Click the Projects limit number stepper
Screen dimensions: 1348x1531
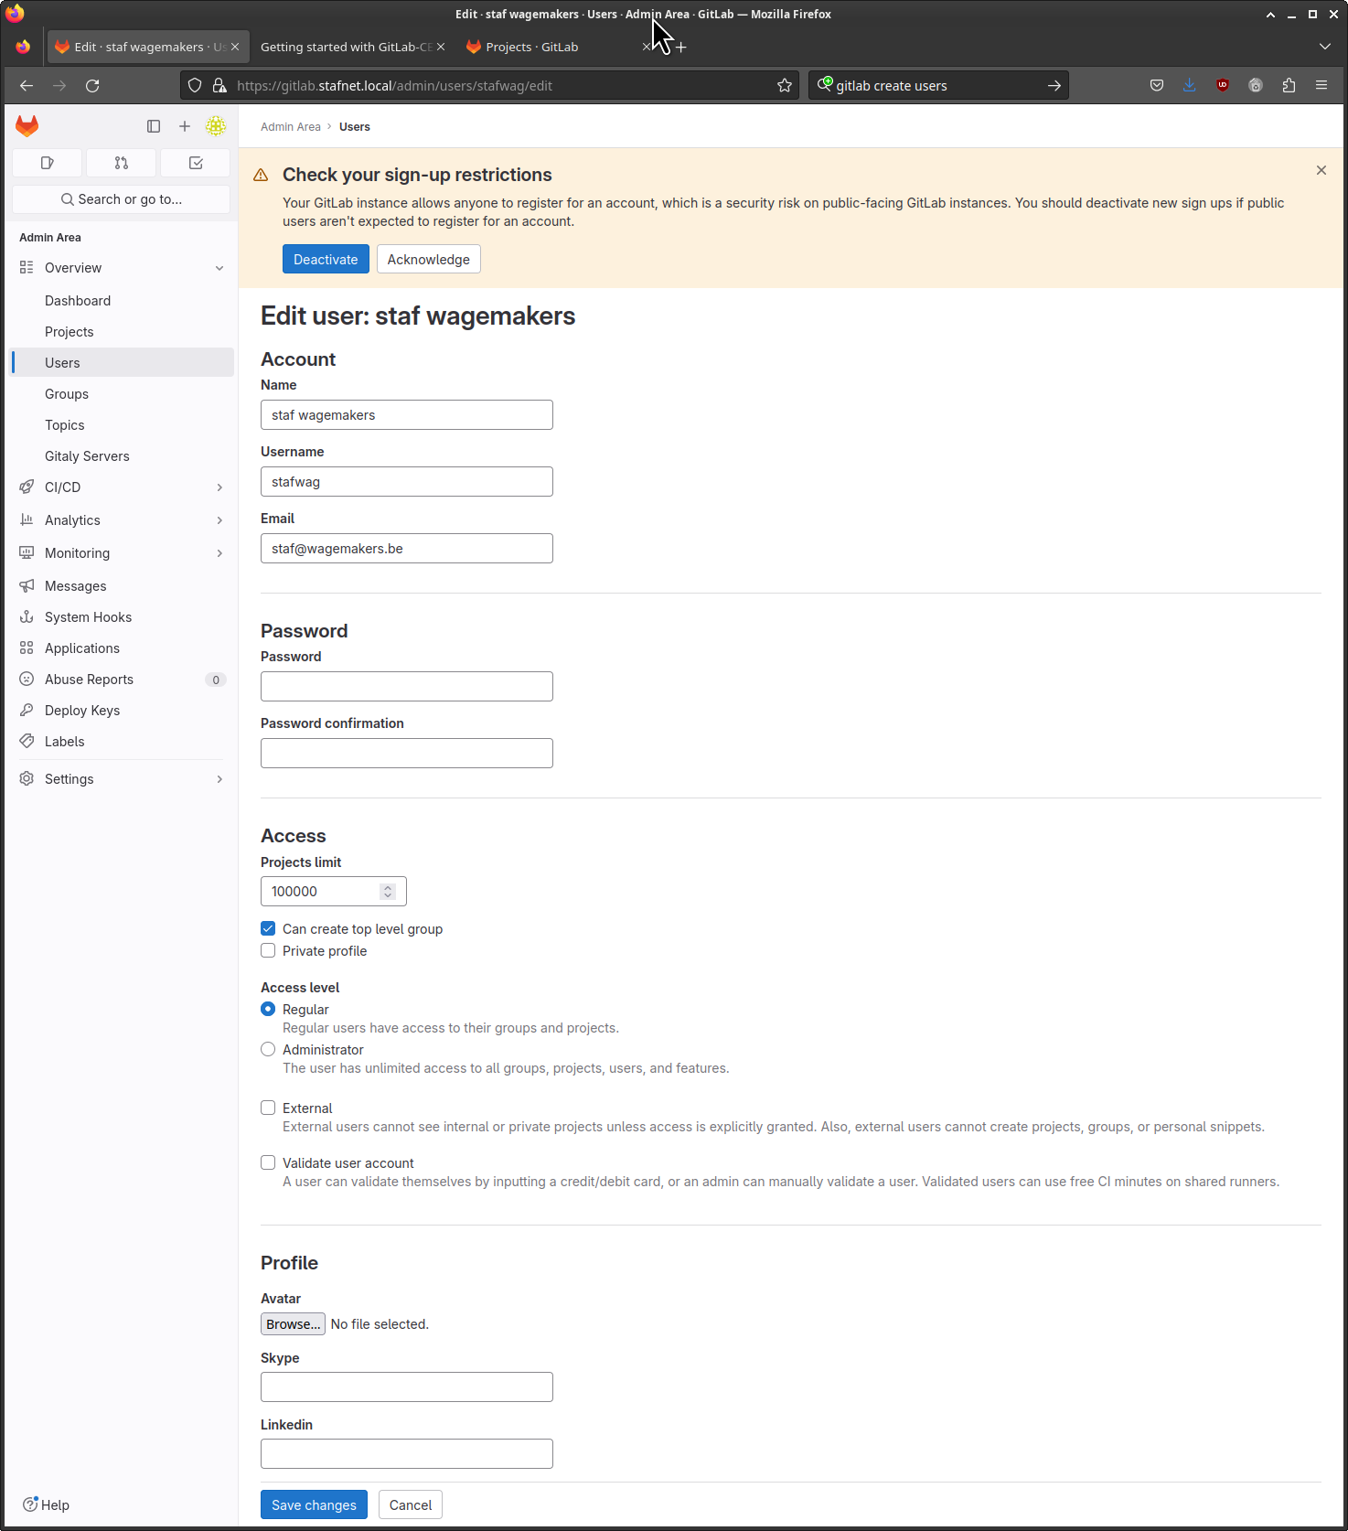pyautogui.click(x=388, y=891)
